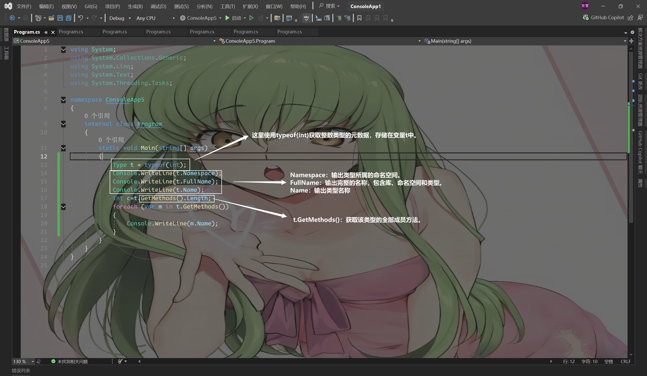The image size is (647, 376).
Task: Close the active Program.cs tab
Action: point(53,32)
